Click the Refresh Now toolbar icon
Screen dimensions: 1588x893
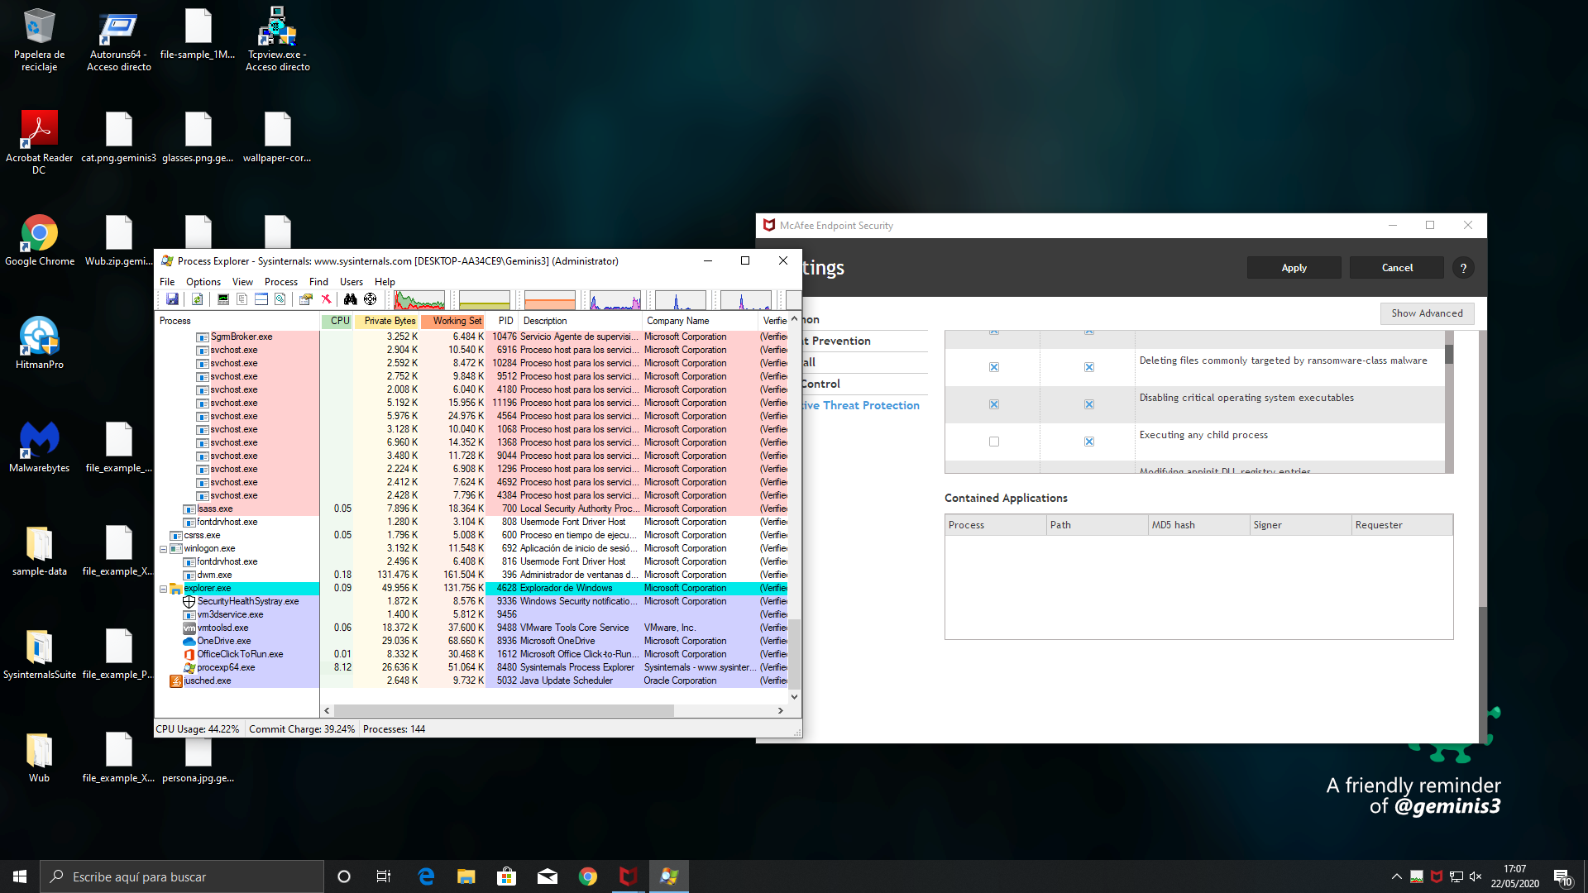197,299
